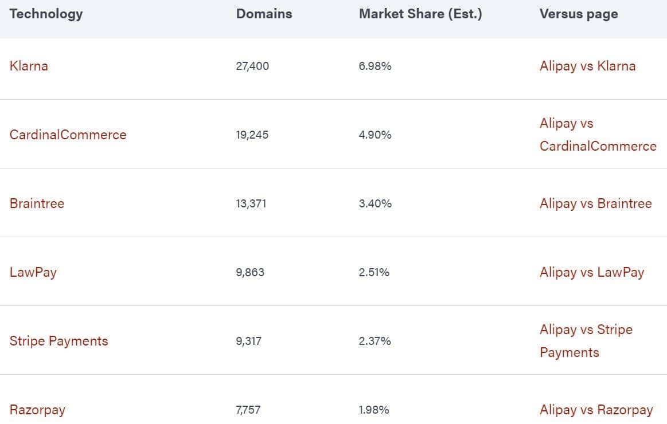
Task: Open the Razorpay technology page
Action: tap(37, 410)
